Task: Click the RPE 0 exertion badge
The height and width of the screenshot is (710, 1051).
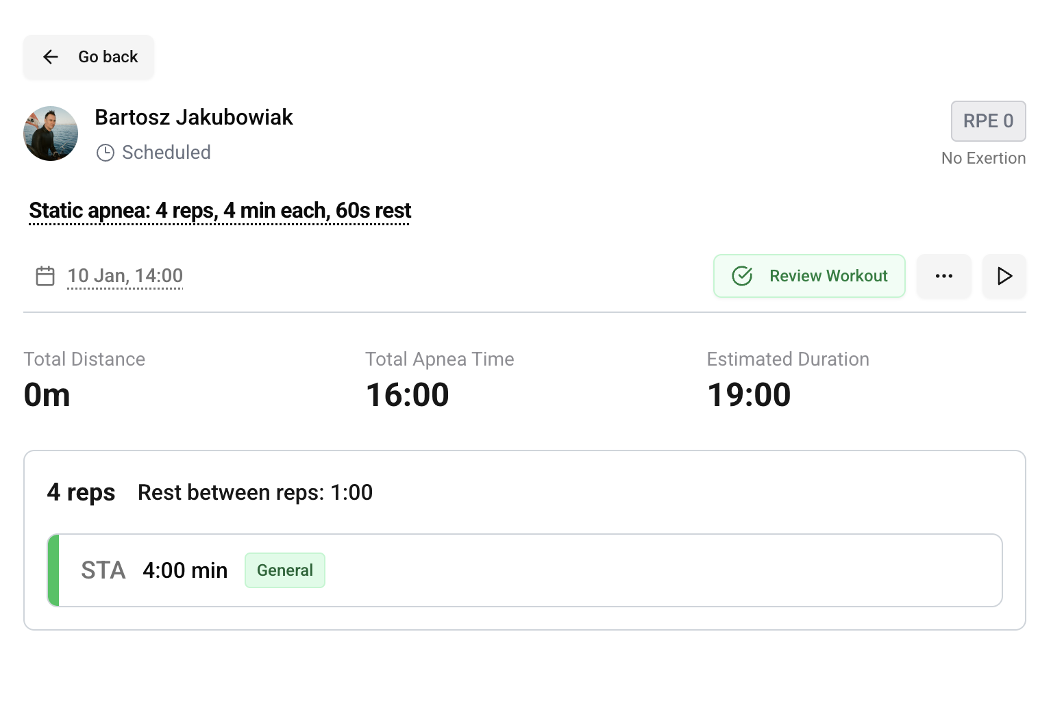Action: pos(987,121)
